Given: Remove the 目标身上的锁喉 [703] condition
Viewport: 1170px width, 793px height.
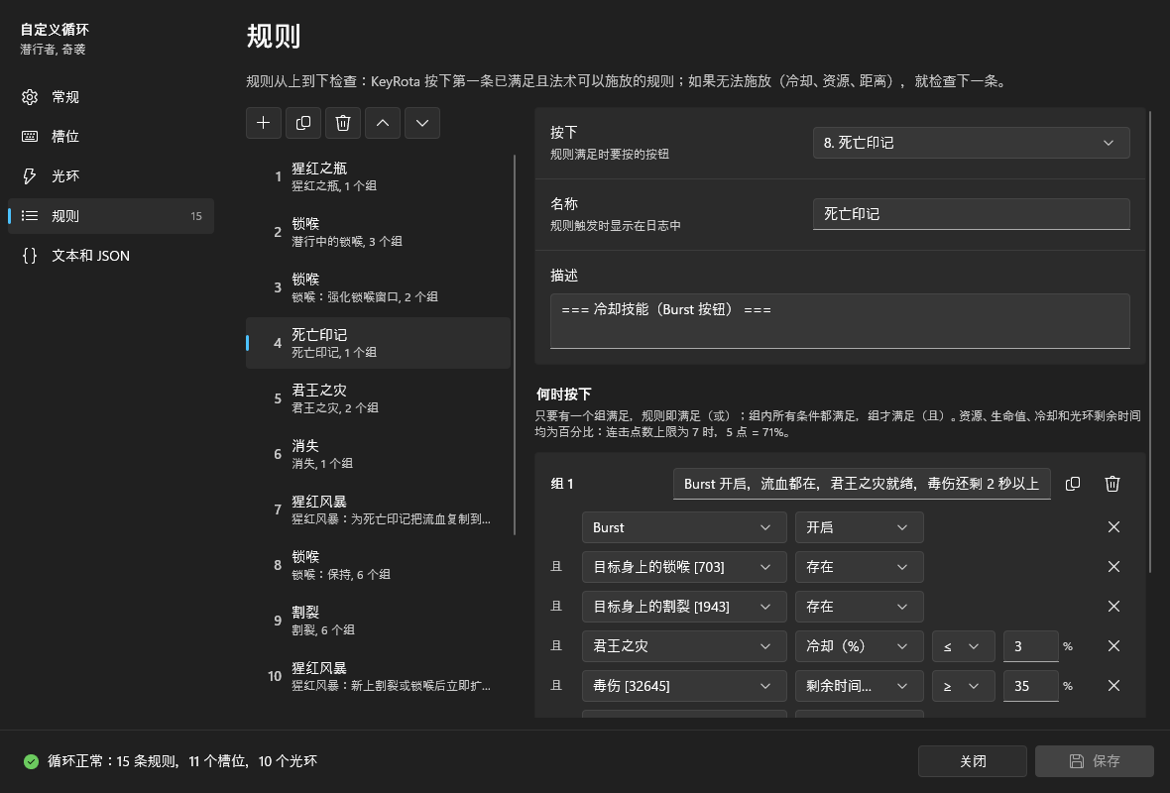Looking at the screenshot, I should [x=1114, y=567].
